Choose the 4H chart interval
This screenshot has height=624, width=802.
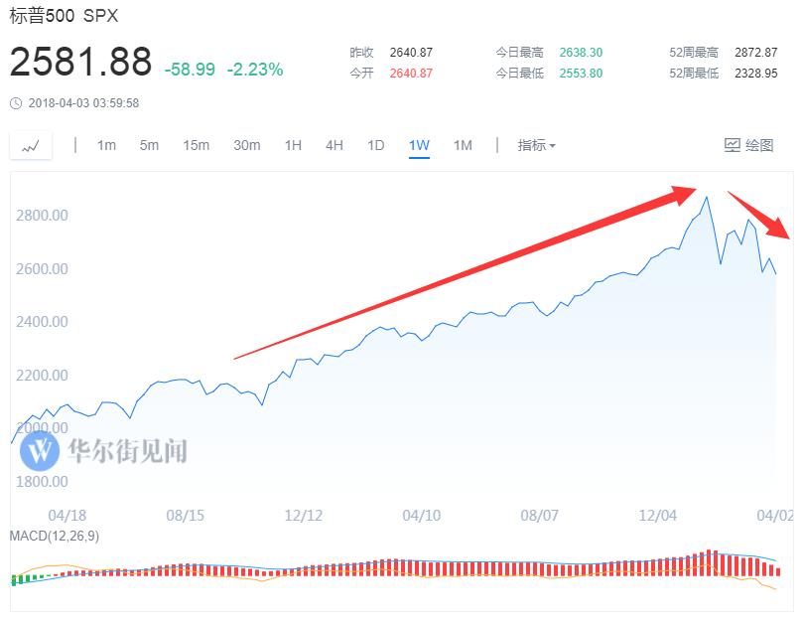334,145
